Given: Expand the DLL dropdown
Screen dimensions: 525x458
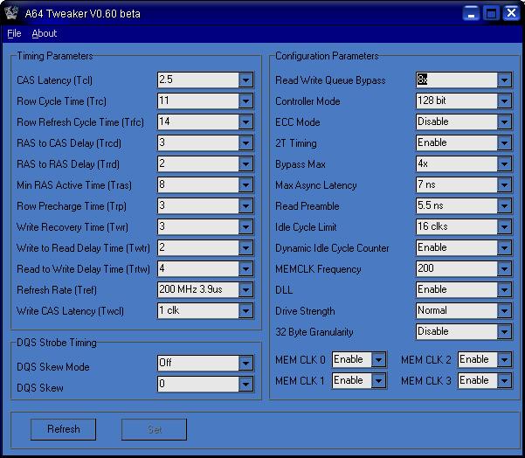Looking at the screenshot, I should (504, 290).
